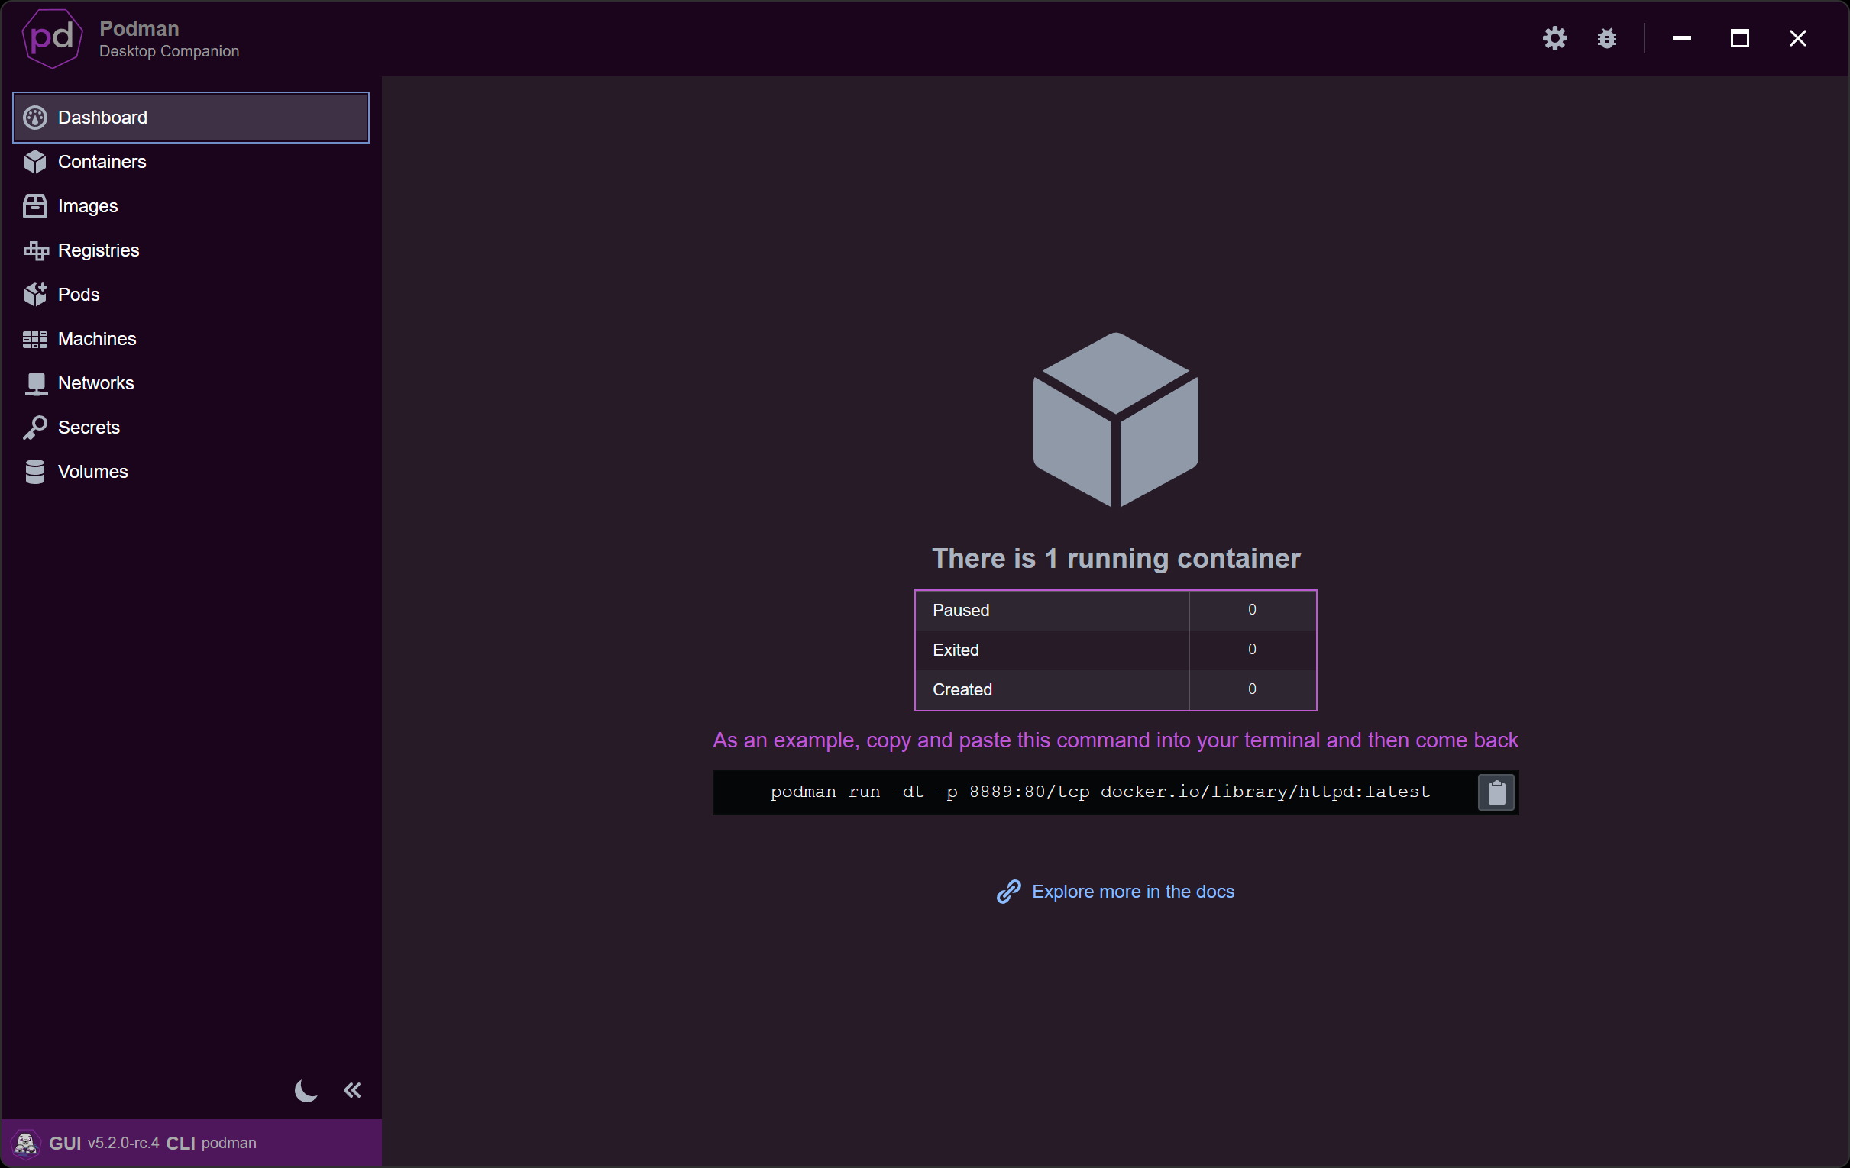This screenshot has height=1168, width=1850.
Task: Click the large container cube graphic
Action: click(1115, 420)
